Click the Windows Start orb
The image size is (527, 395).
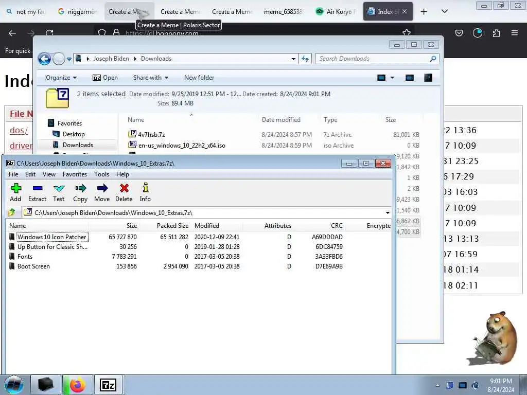pos(13,385)
